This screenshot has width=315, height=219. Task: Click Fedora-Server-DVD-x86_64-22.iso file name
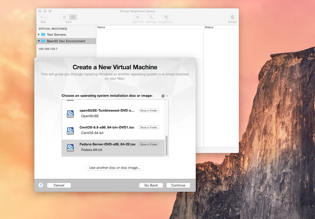tap(107, 144)
